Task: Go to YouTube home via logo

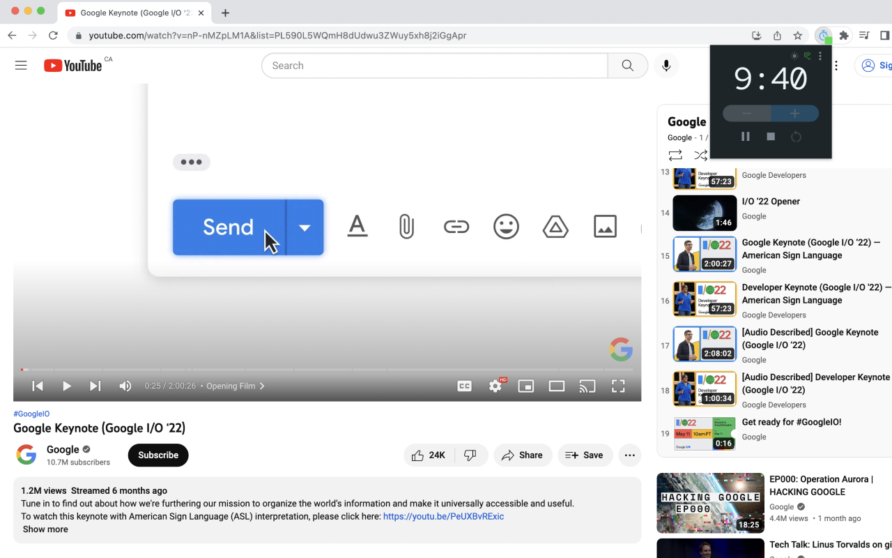Action: pyautogui.click(x=73, y=66)
